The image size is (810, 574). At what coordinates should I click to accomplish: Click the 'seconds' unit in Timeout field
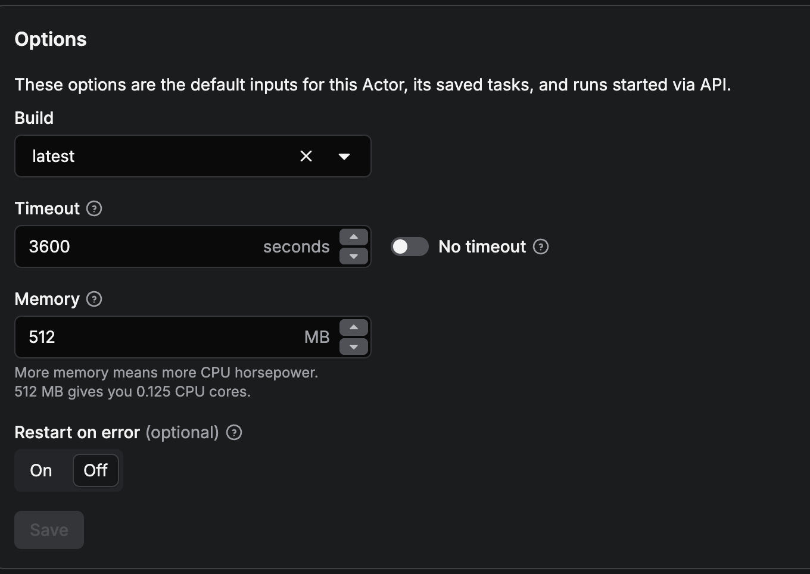pos(296,247)
